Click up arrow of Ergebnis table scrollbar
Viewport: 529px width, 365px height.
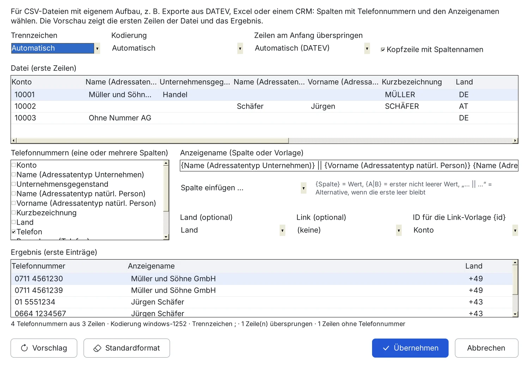(515, 262)
